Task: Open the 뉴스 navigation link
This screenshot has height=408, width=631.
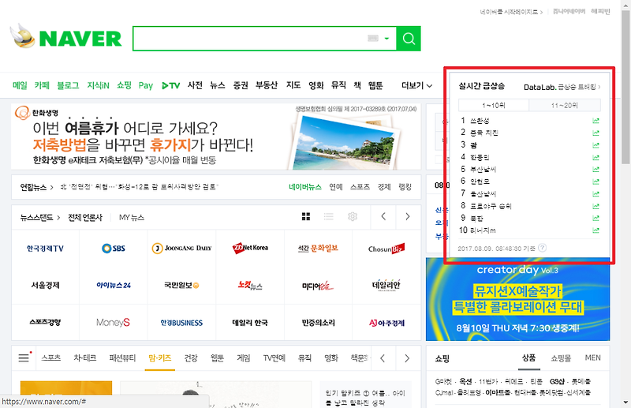Action: click(x=218, y=85)
